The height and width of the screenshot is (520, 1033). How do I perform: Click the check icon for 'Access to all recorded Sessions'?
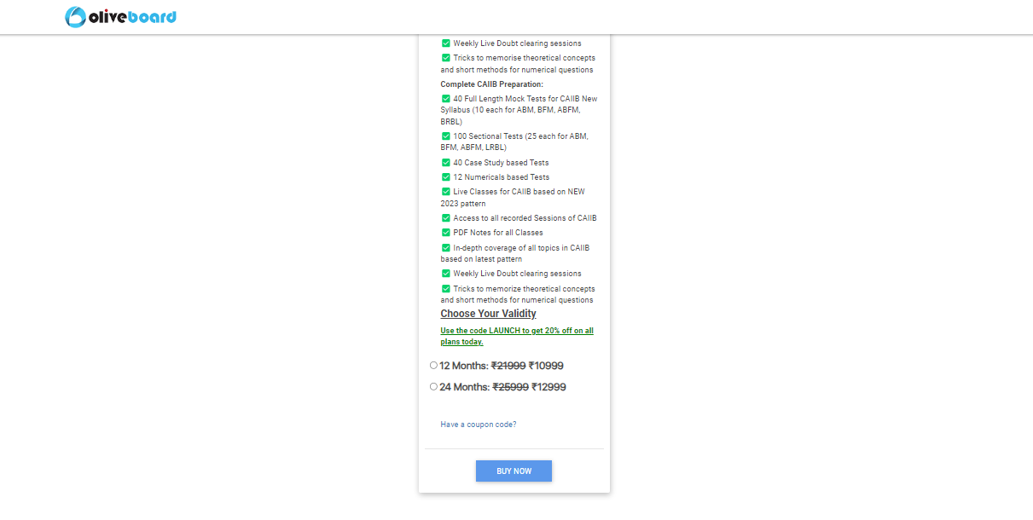point(446,218)
